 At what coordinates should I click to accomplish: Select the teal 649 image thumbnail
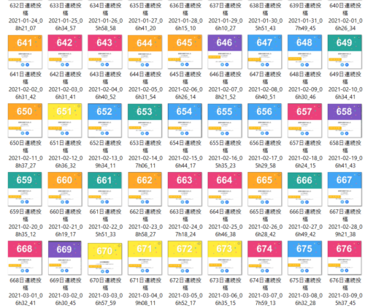point(345,52)
